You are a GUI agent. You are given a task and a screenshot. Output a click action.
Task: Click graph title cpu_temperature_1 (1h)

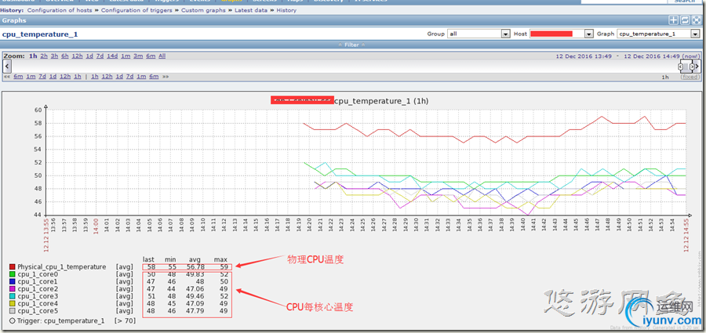point(381,101)
